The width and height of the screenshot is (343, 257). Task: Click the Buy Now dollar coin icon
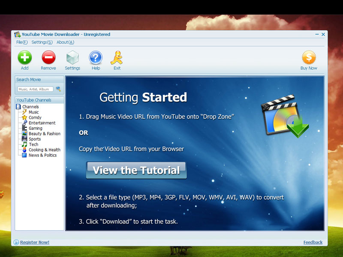click(x=309, y=57)
